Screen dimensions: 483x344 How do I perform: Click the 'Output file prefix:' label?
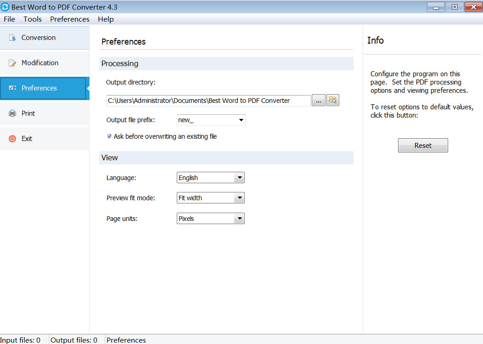pyautogui.click(x=130, y=120)
